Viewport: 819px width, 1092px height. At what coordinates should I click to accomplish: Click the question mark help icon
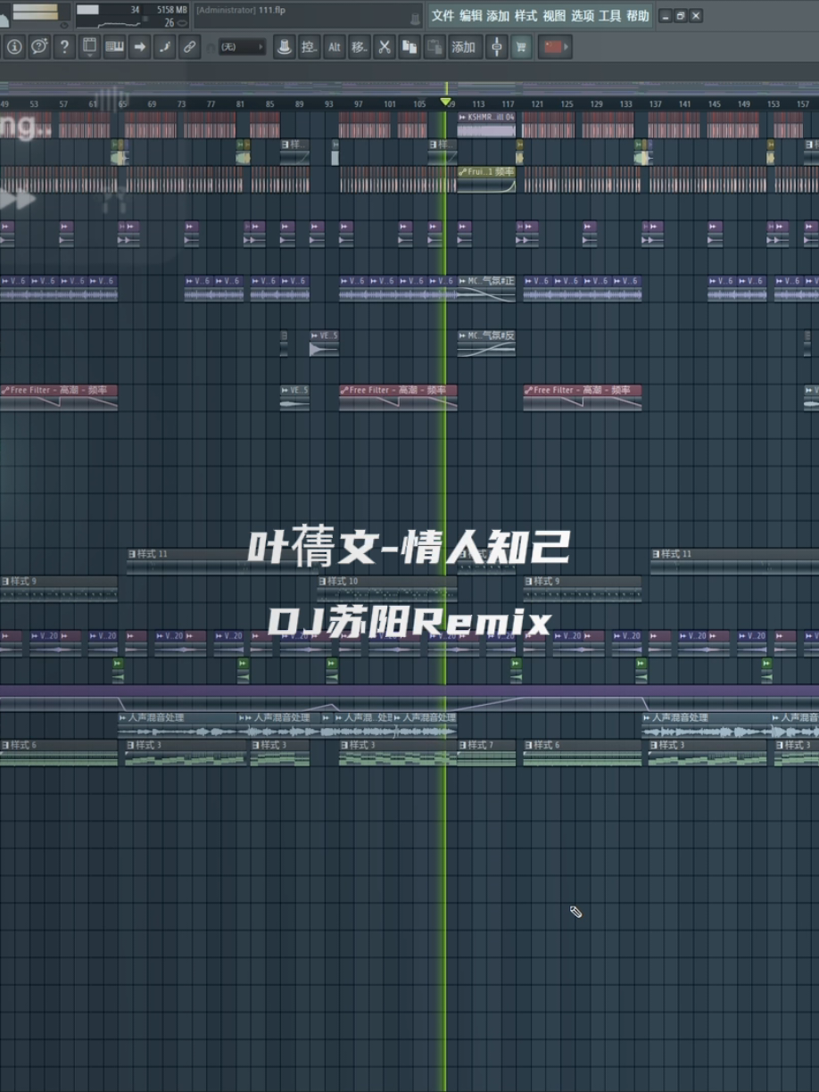(64, 47)
